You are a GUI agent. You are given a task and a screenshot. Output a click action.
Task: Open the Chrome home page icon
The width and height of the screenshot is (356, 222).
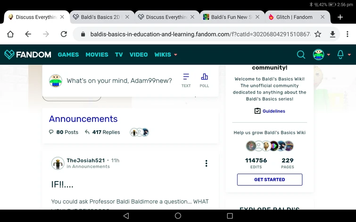tap(10, 34)
